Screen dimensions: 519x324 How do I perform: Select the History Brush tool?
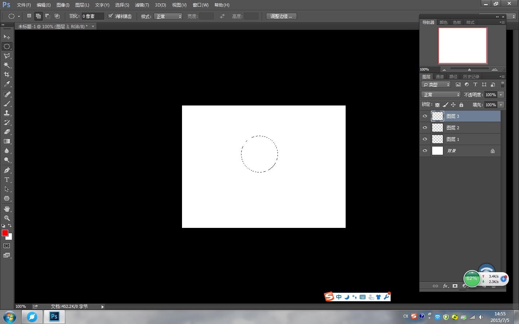tap(7, 122)
